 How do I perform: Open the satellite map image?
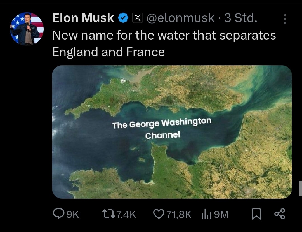172,132
